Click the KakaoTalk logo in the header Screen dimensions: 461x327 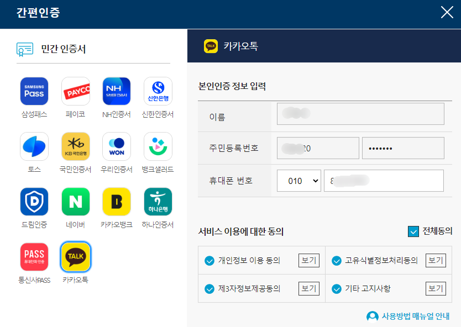click(x=211, y=46)
